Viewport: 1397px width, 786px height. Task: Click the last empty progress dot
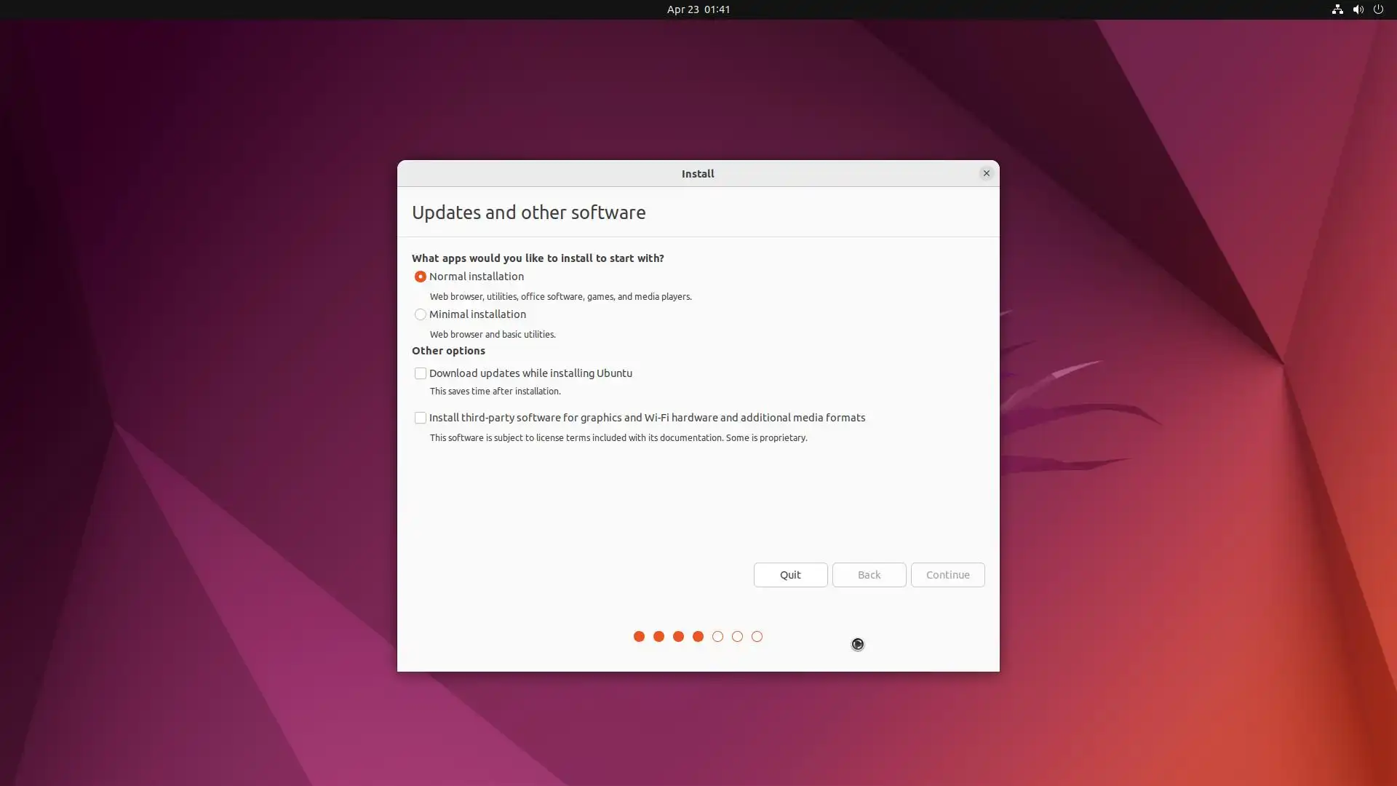(x=757, y=637)
